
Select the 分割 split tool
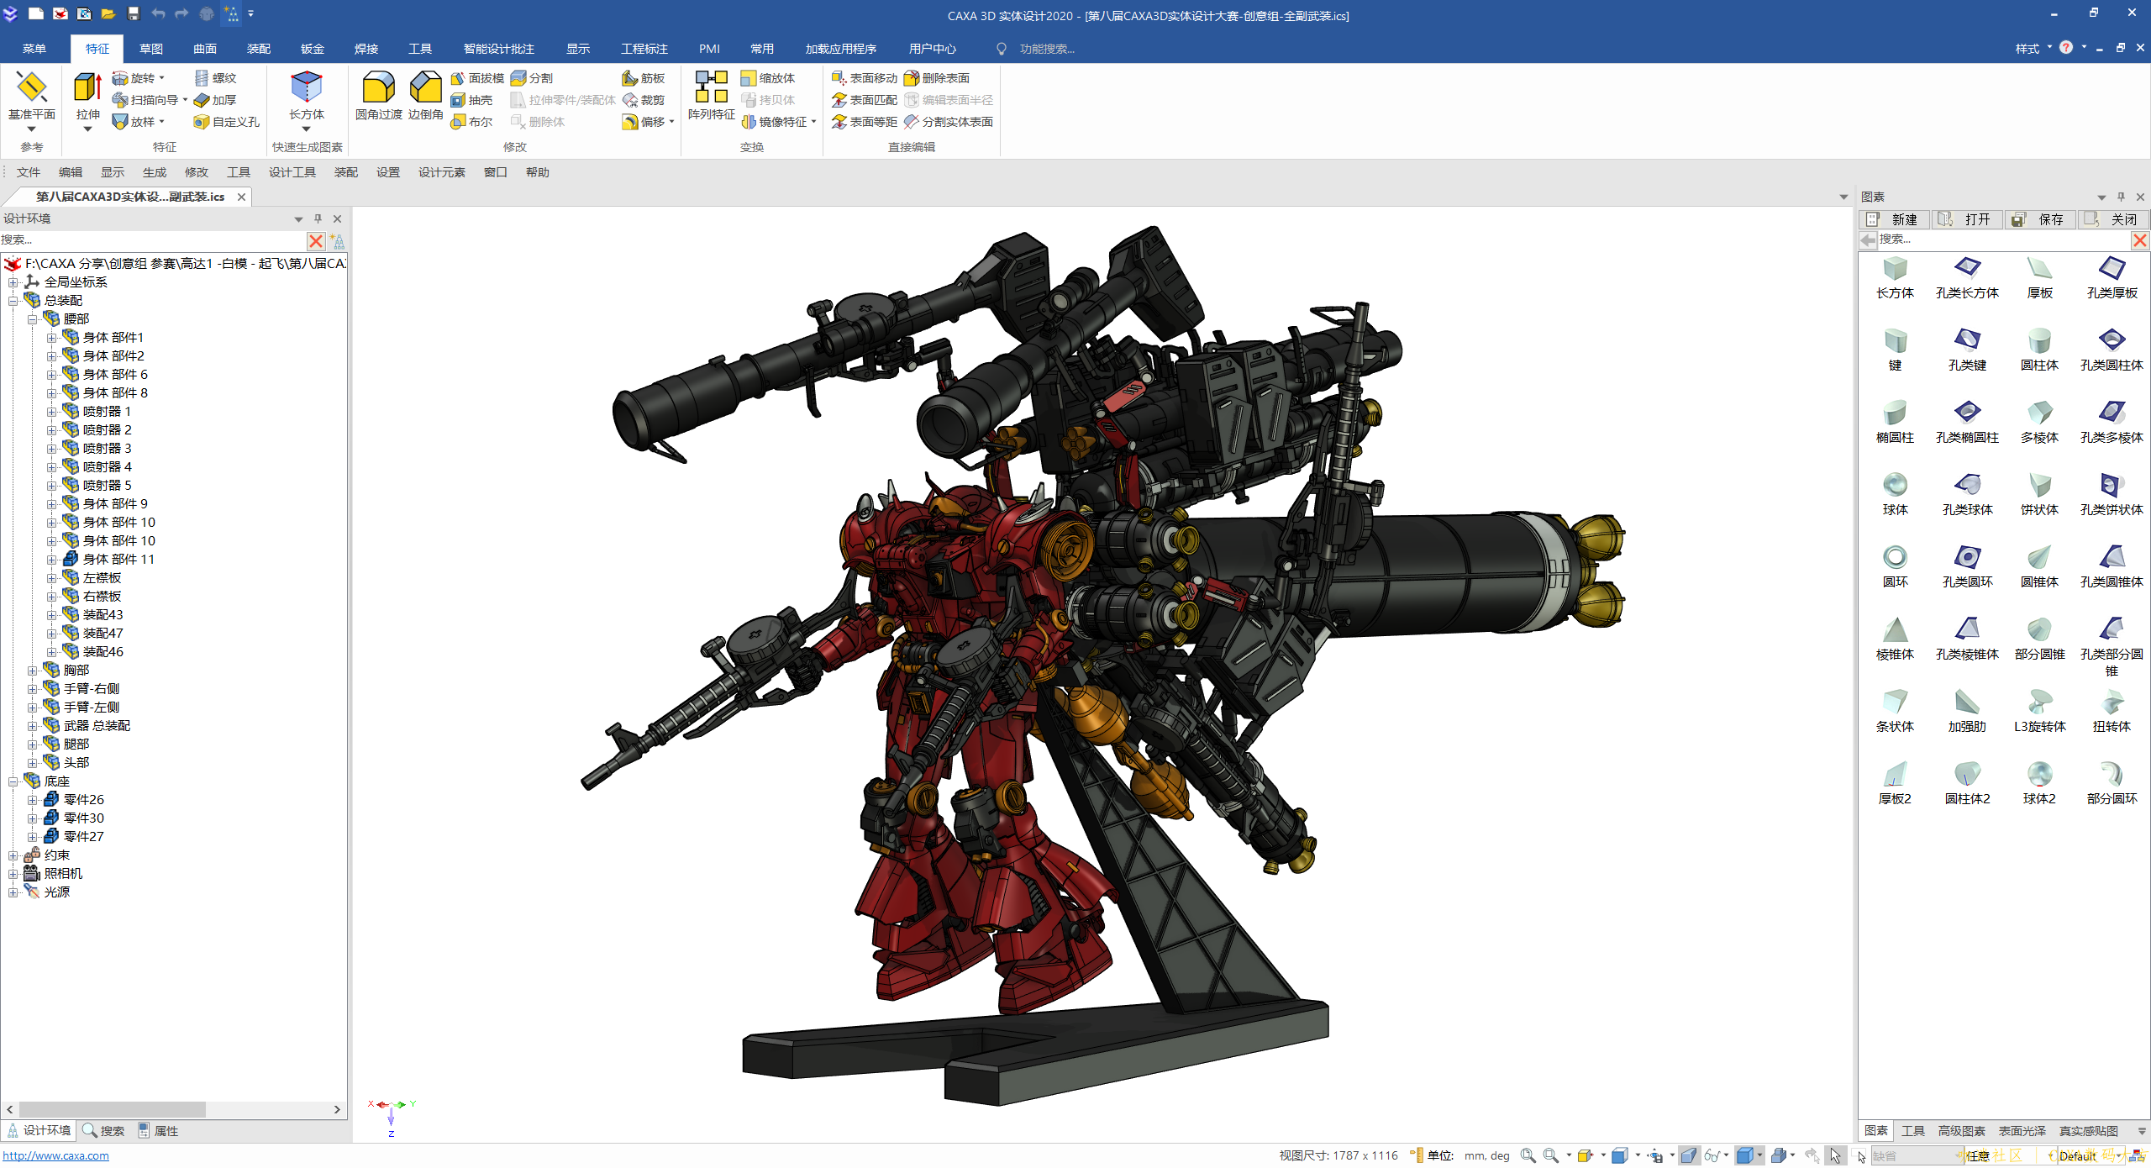532,78
